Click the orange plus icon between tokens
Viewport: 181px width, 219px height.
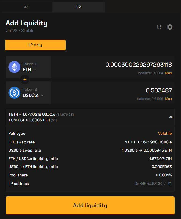click(25, 79)
